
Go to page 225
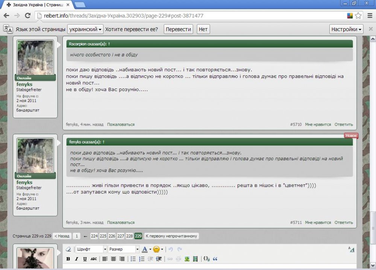(103, 236)
